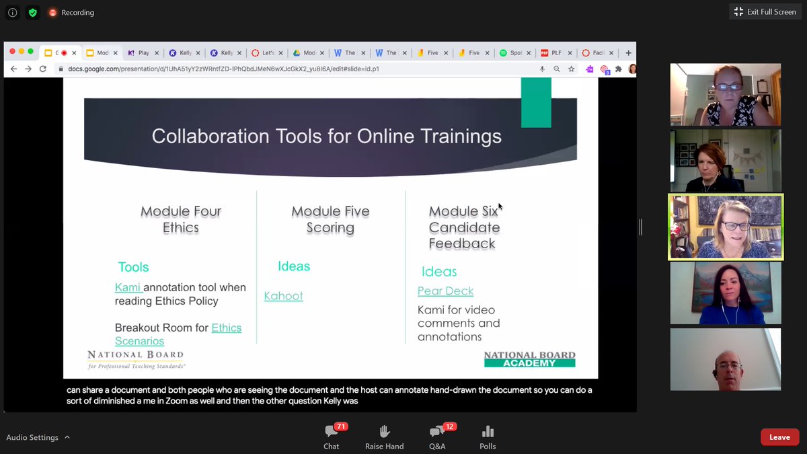The width and height of the screenshot is (807, 454).
Task: Go forward in the shared browser
Action: pos(28,69)
